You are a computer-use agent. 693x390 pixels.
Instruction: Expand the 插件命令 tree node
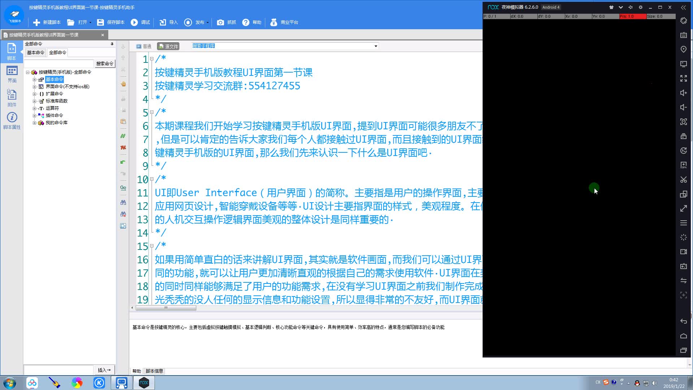click(34, 116)
